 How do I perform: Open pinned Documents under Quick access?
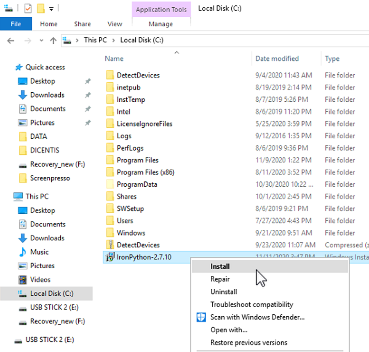click(x=48, y=109)
